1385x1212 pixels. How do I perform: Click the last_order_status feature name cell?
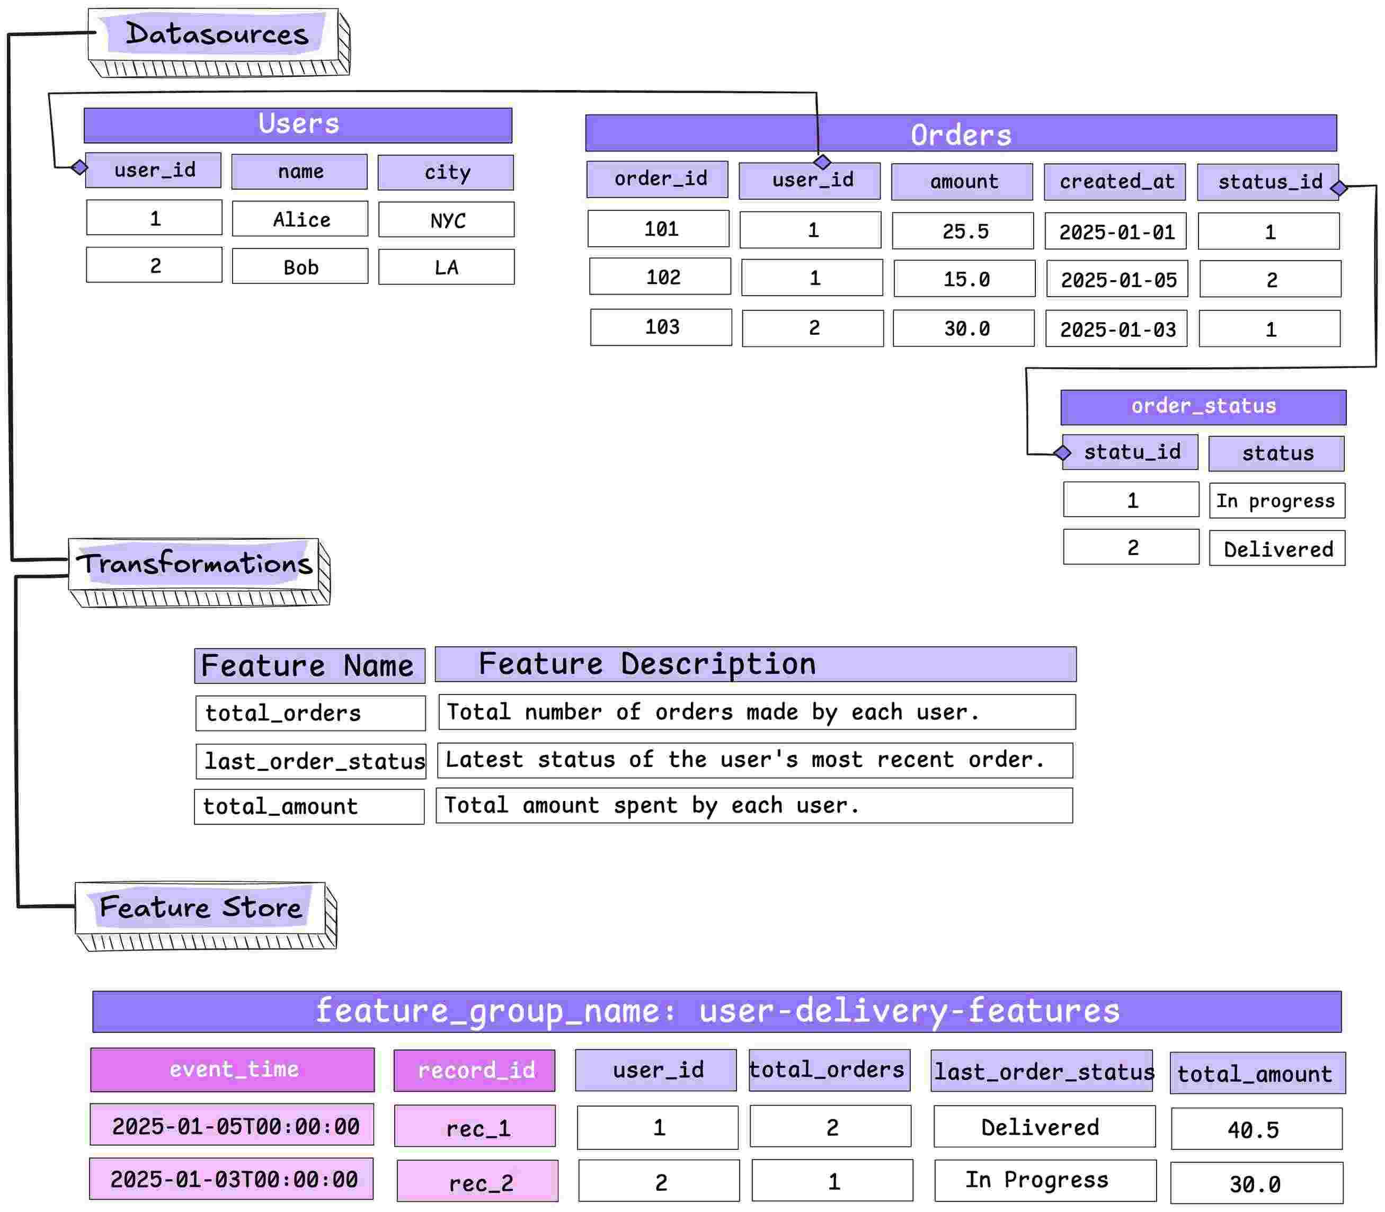pyautogui.click(x=310, y=761)
